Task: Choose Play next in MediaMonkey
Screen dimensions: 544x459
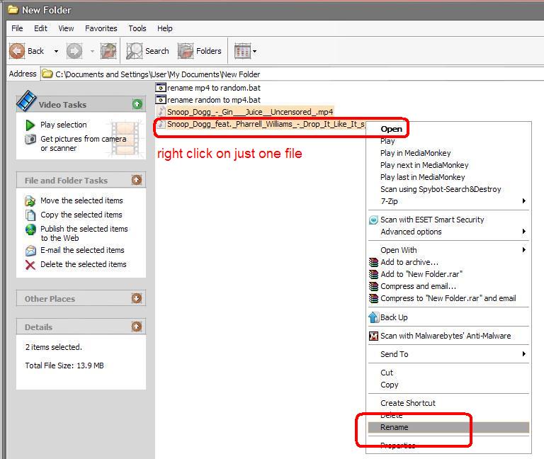Action: pyautogui.click(x=424, y=165)
